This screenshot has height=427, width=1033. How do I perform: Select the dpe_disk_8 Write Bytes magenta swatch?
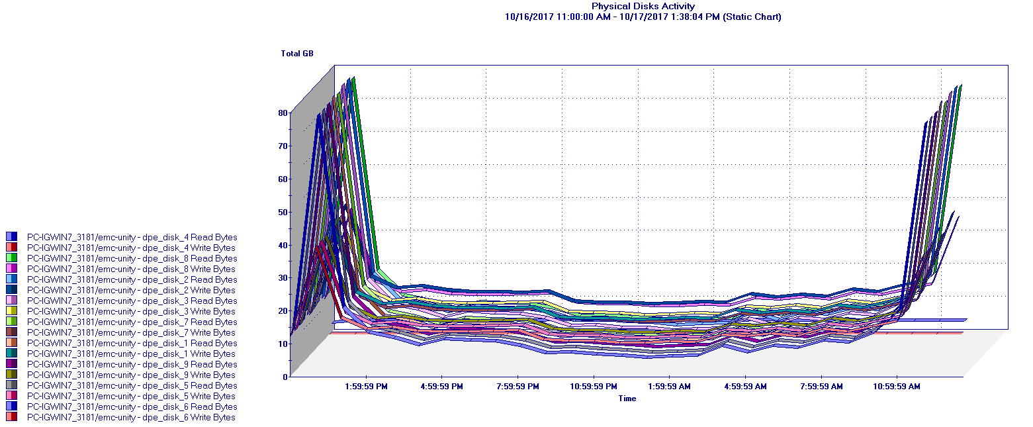coord(11,269)
